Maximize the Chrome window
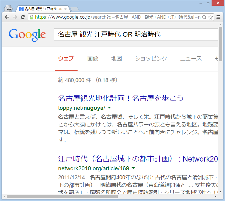 pos(208,3)
